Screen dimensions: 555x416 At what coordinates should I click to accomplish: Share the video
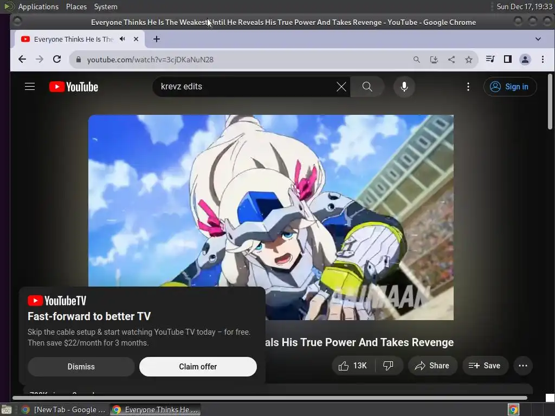coord(433,366)
